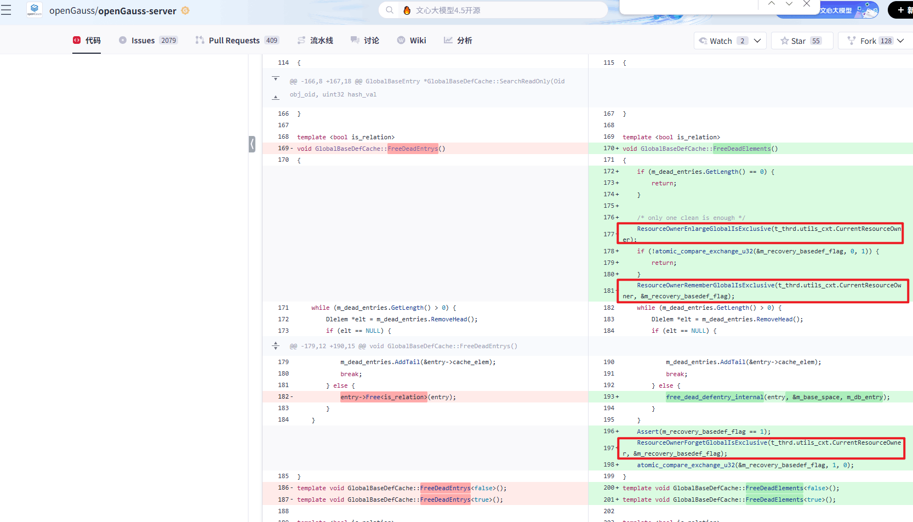Click the openGauss organization logo
This screenshot has width=913, height=522.
coord(34,10)
